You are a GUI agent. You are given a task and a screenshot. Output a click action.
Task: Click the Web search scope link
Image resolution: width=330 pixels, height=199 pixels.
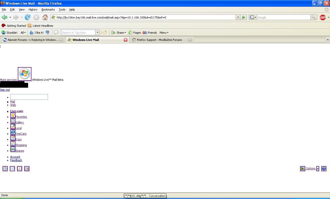pos(13,105)
